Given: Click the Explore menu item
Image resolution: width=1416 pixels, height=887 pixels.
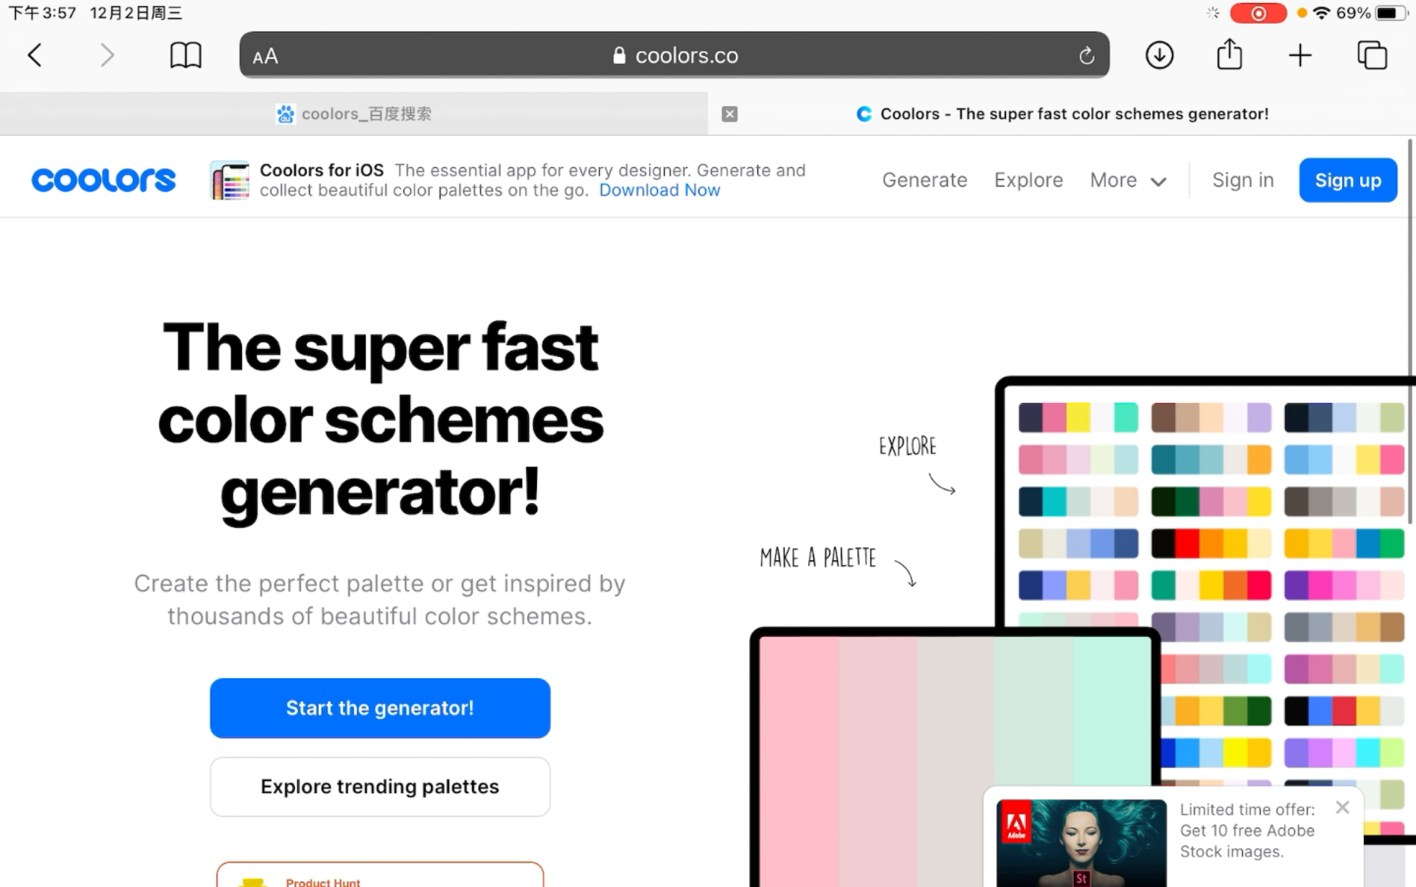Looking at the screenshot, I should coord(1028,179).
